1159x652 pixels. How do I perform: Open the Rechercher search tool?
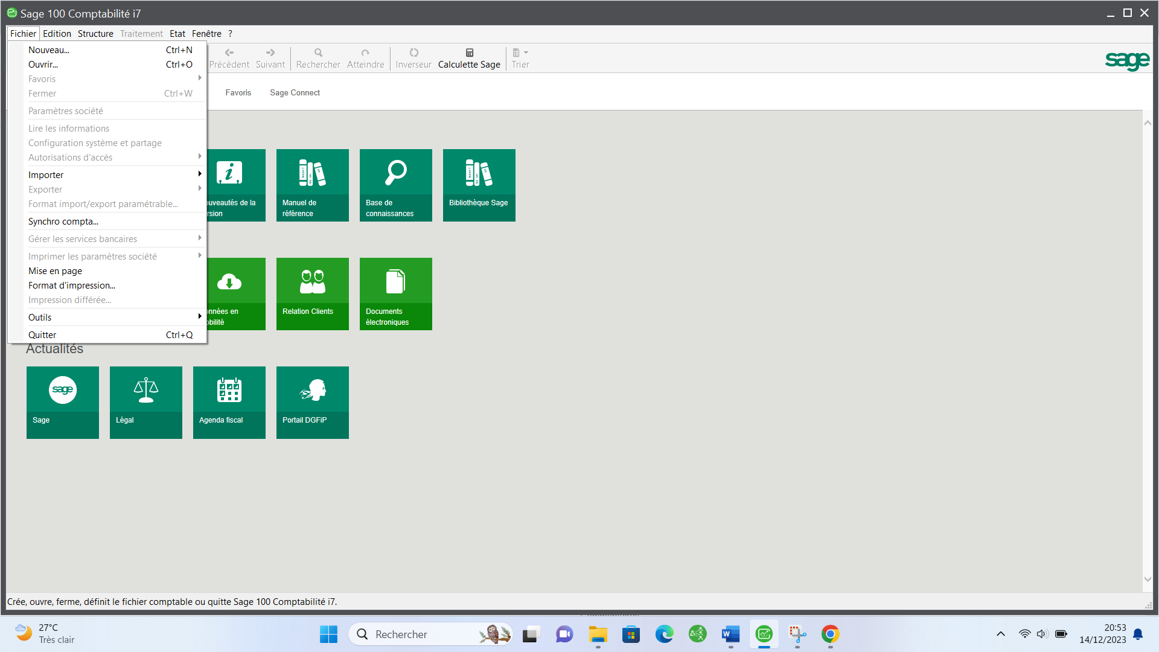click(318, 57)
